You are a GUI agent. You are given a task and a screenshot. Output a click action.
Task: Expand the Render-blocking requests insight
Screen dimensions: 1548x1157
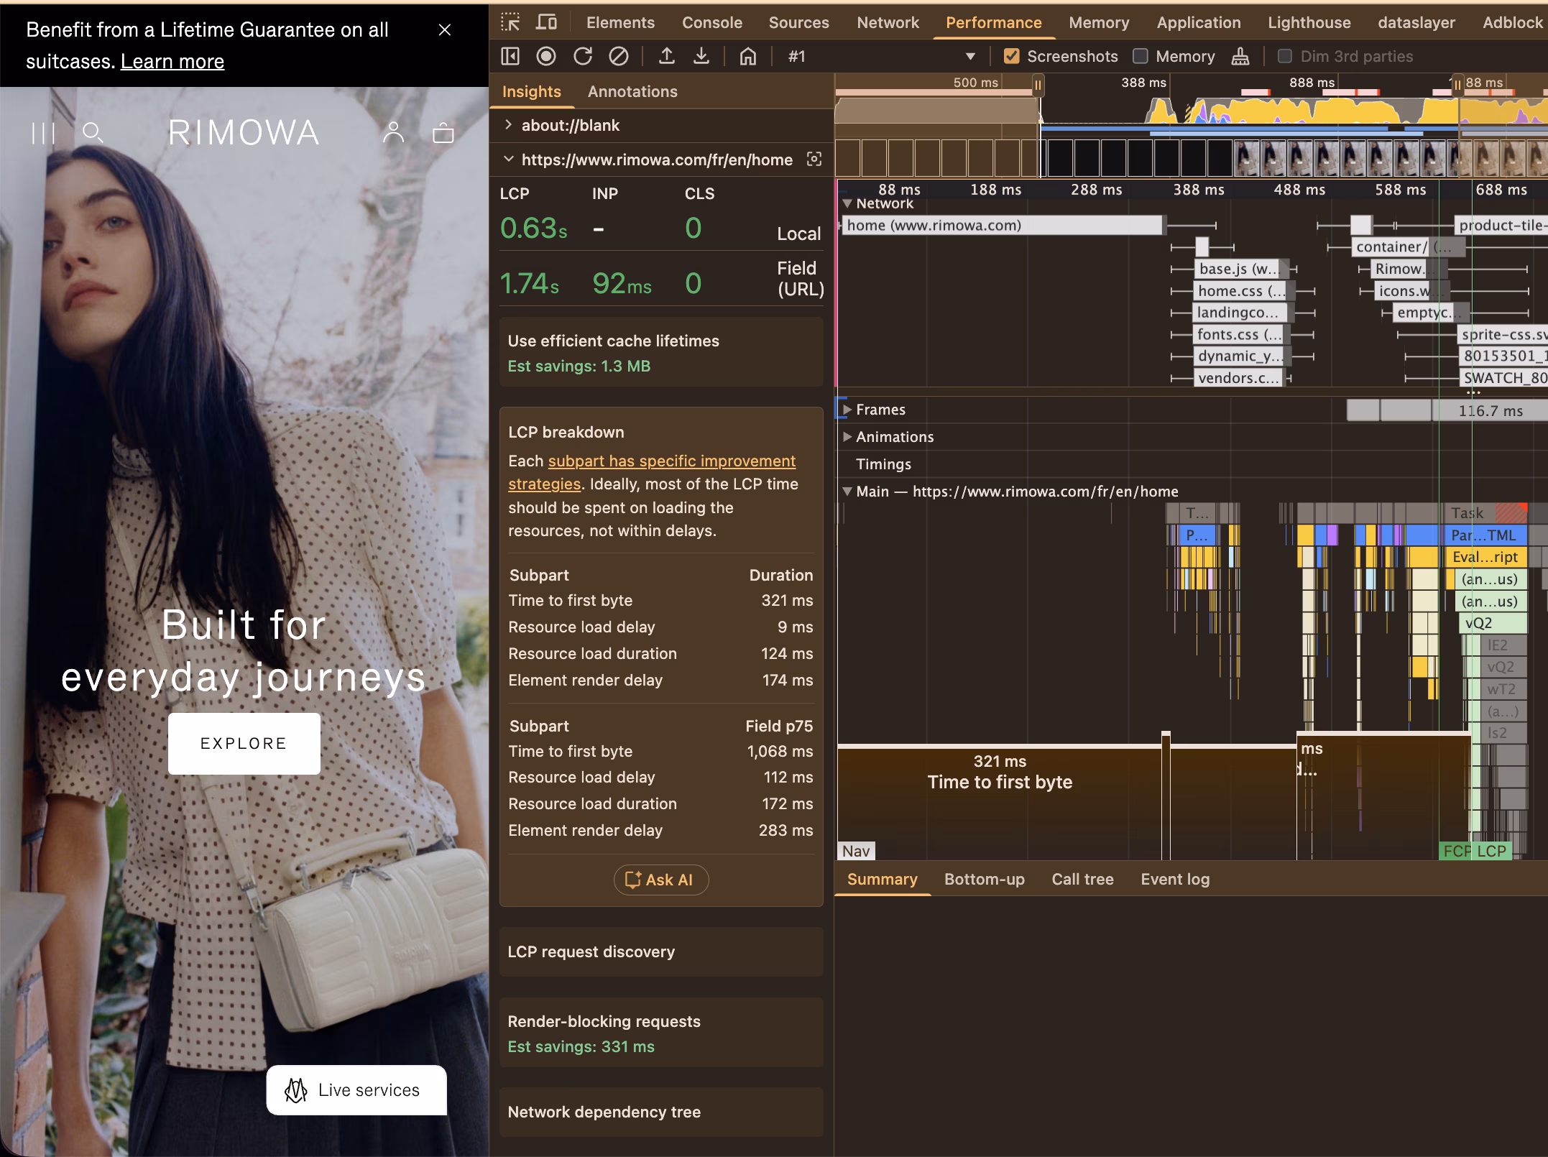point(661,1033)
